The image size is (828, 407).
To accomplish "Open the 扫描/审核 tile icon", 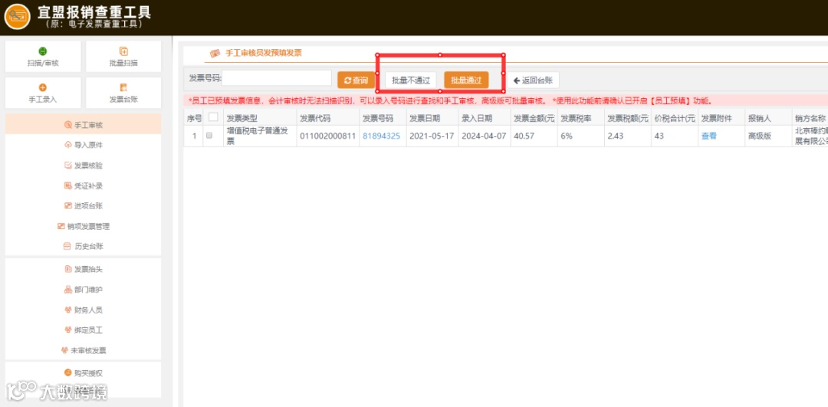I will (43, 51).
